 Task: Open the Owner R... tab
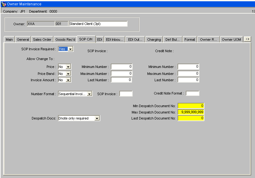coord(208,40)
